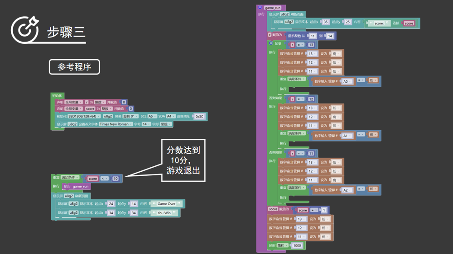453x254 pixels.
Task: Click 起点x value 35 in score display block
Action: click(326, 22)
